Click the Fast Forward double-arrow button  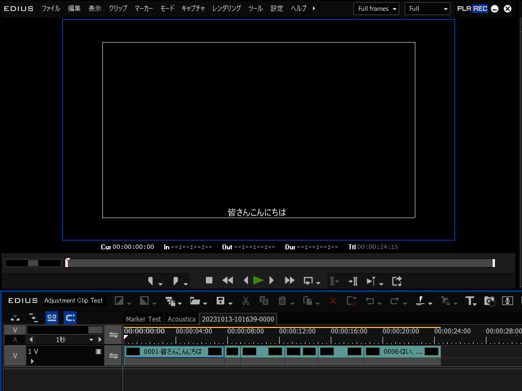coord(290,281)
